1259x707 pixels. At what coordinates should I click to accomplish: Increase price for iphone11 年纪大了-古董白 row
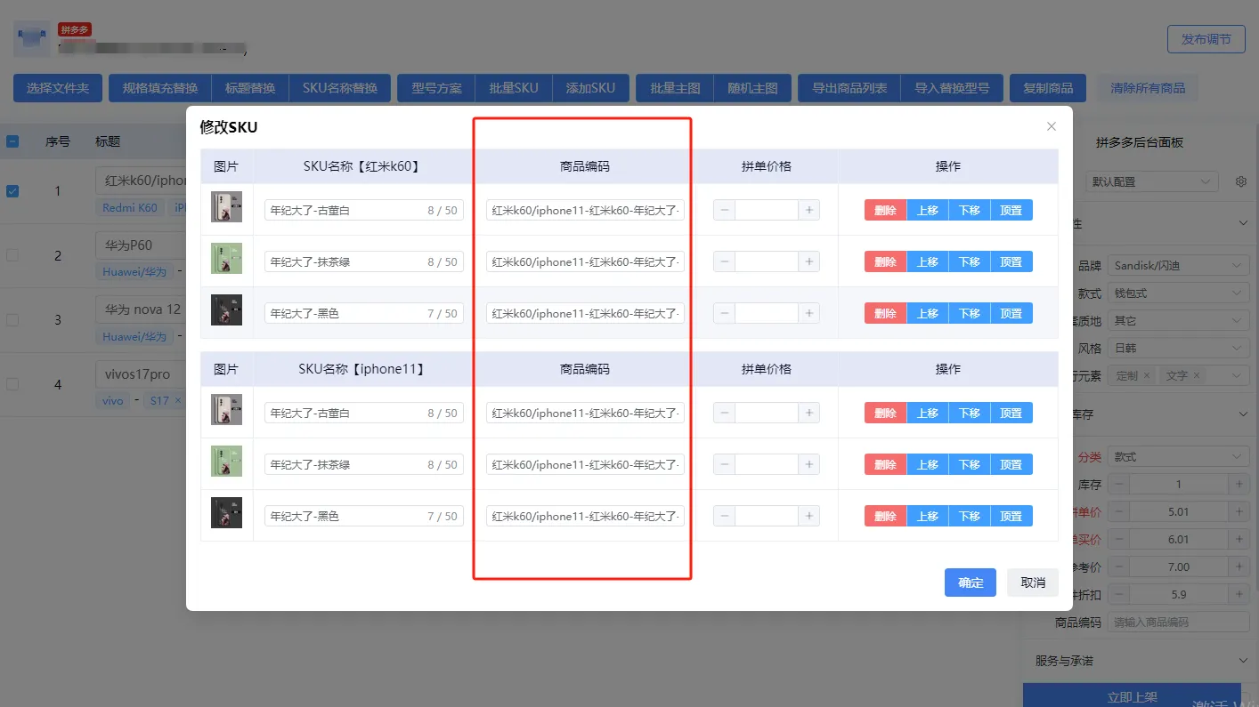point(808,413)
